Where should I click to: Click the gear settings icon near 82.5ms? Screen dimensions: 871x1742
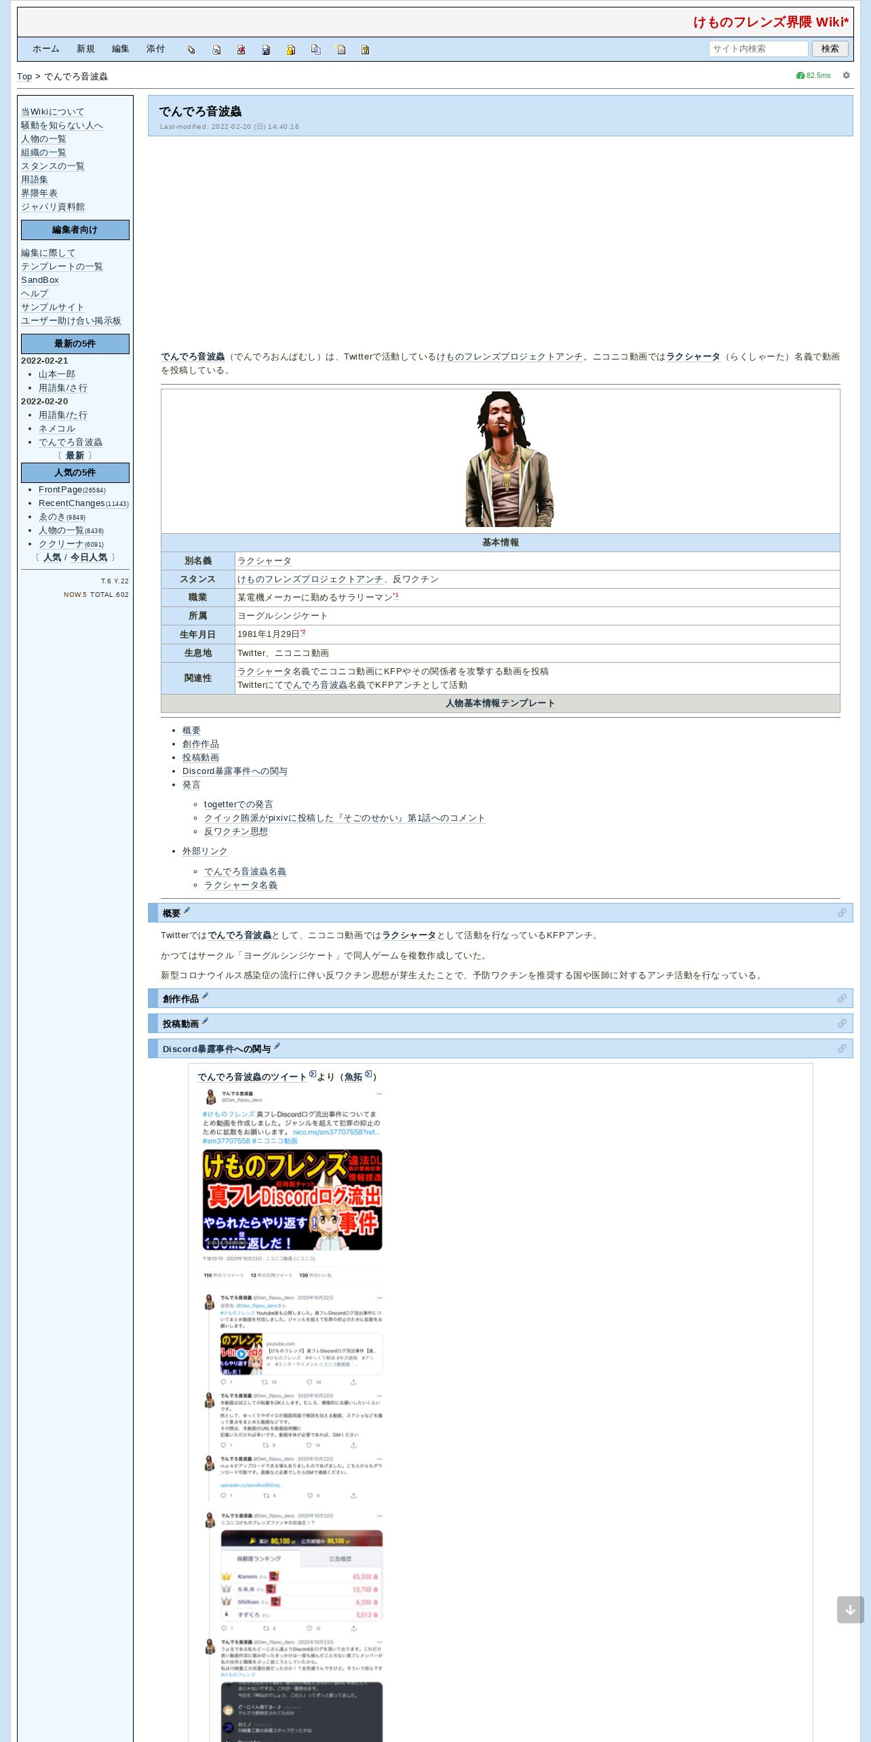(x=846, y=75)
